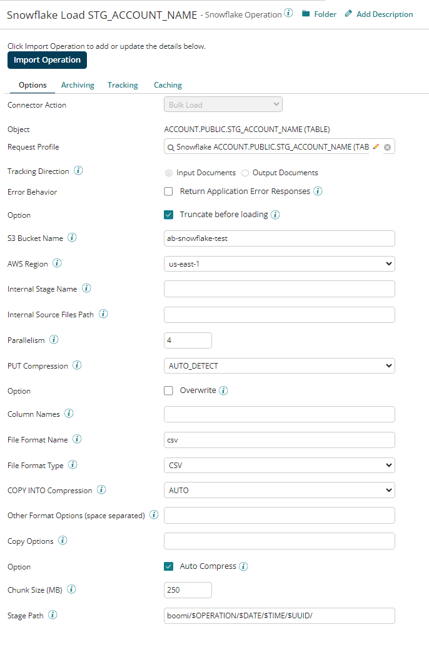Click the info icon next to Stage Path
Viewport: 429px width, 659px height.
click(x=53, y=615)
